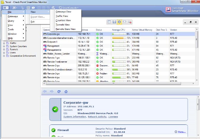Image resolution: width=200 pixels, height=139 pixels.
Task: Select Traffic View from New submenu
Action: tap(66, 16)
